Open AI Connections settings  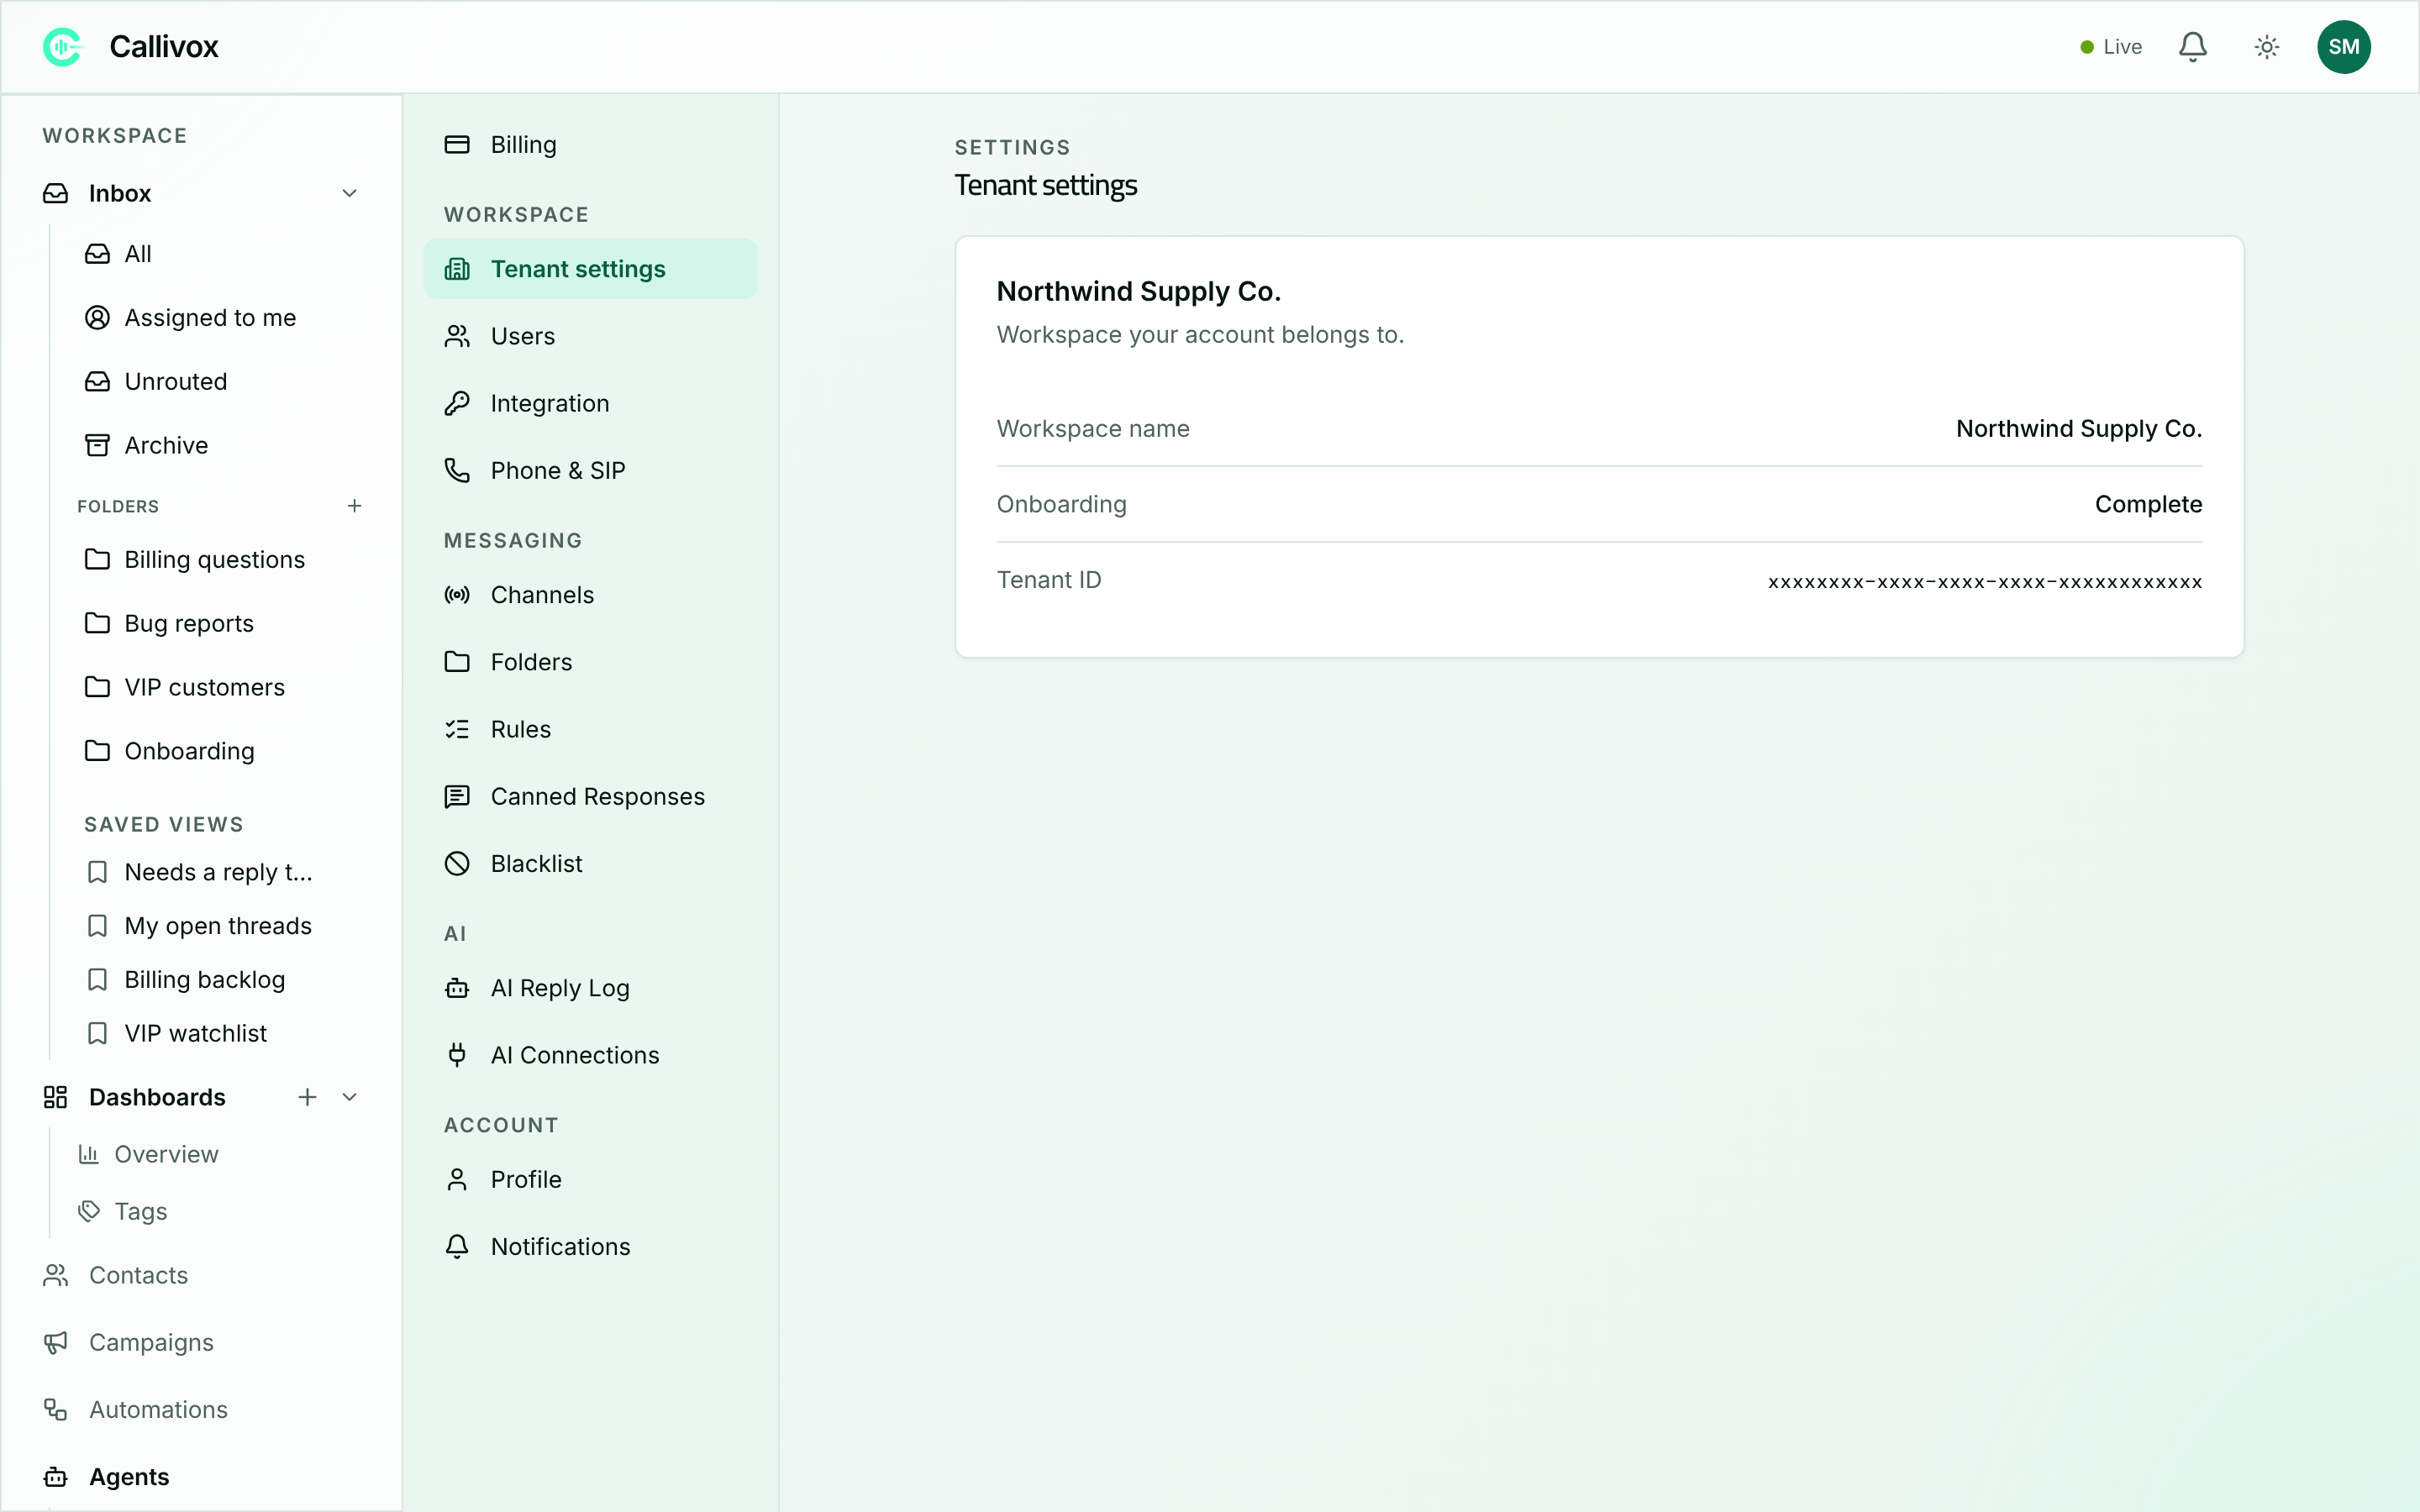pos(590,1055)
